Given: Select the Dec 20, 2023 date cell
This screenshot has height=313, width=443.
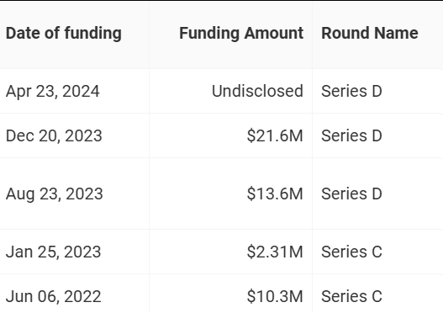Looking at the screenshot, I should [54, 135].
